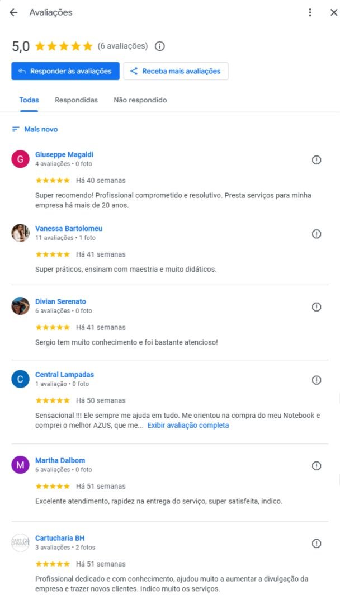Go back using the arrow icon
The height and width of the screenshot is (604, 340).
click(13, 12)
